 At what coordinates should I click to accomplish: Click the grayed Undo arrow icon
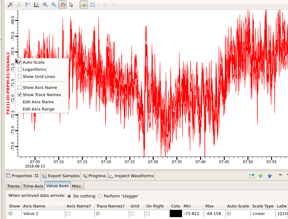[105, 5]
